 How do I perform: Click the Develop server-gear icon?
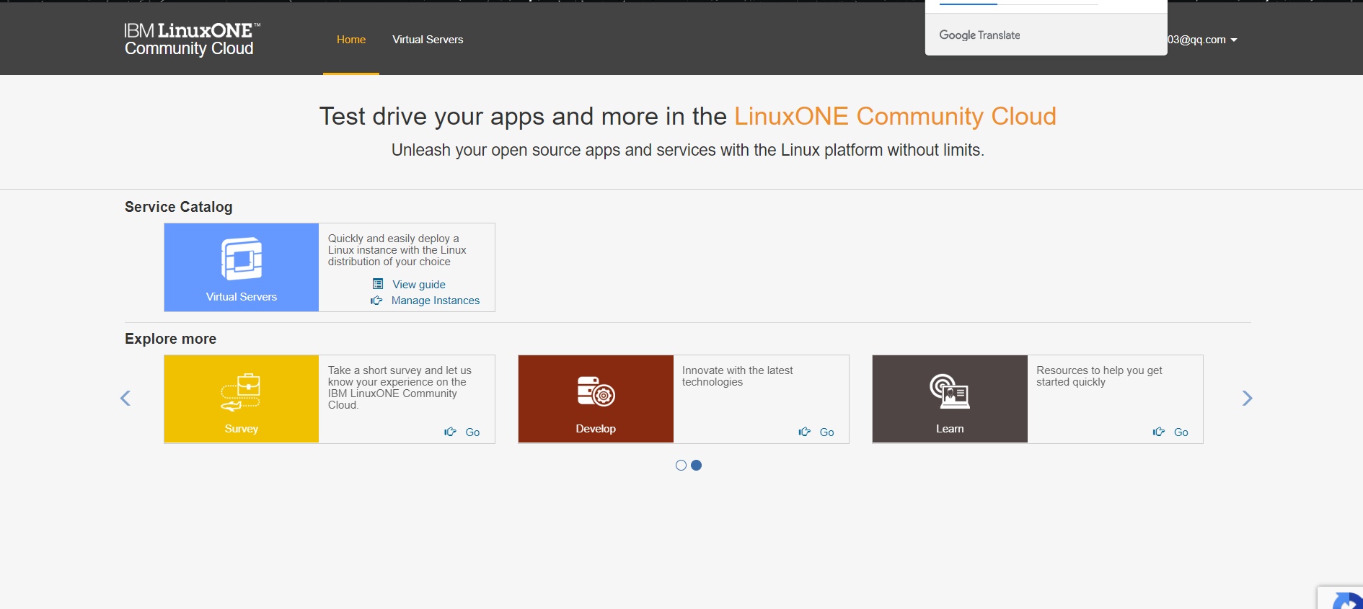596,391
